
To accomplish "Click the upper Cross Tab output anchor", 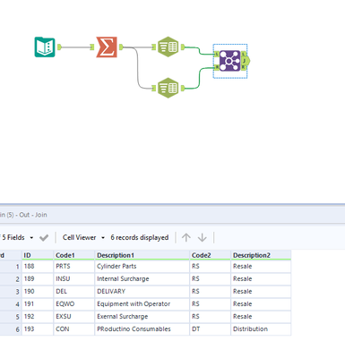I will click(183, 47).
